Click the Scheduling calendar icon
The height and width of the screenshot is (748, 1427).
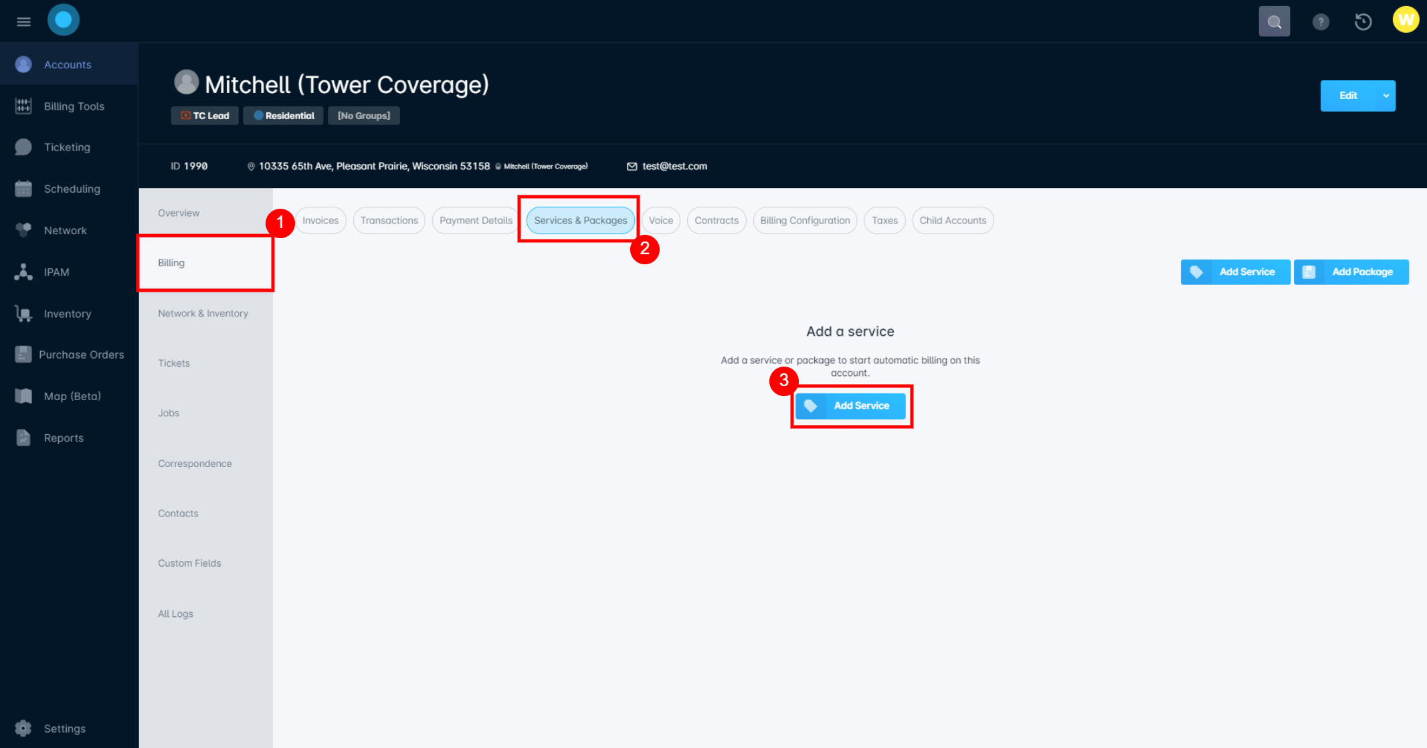coord(23,189)
